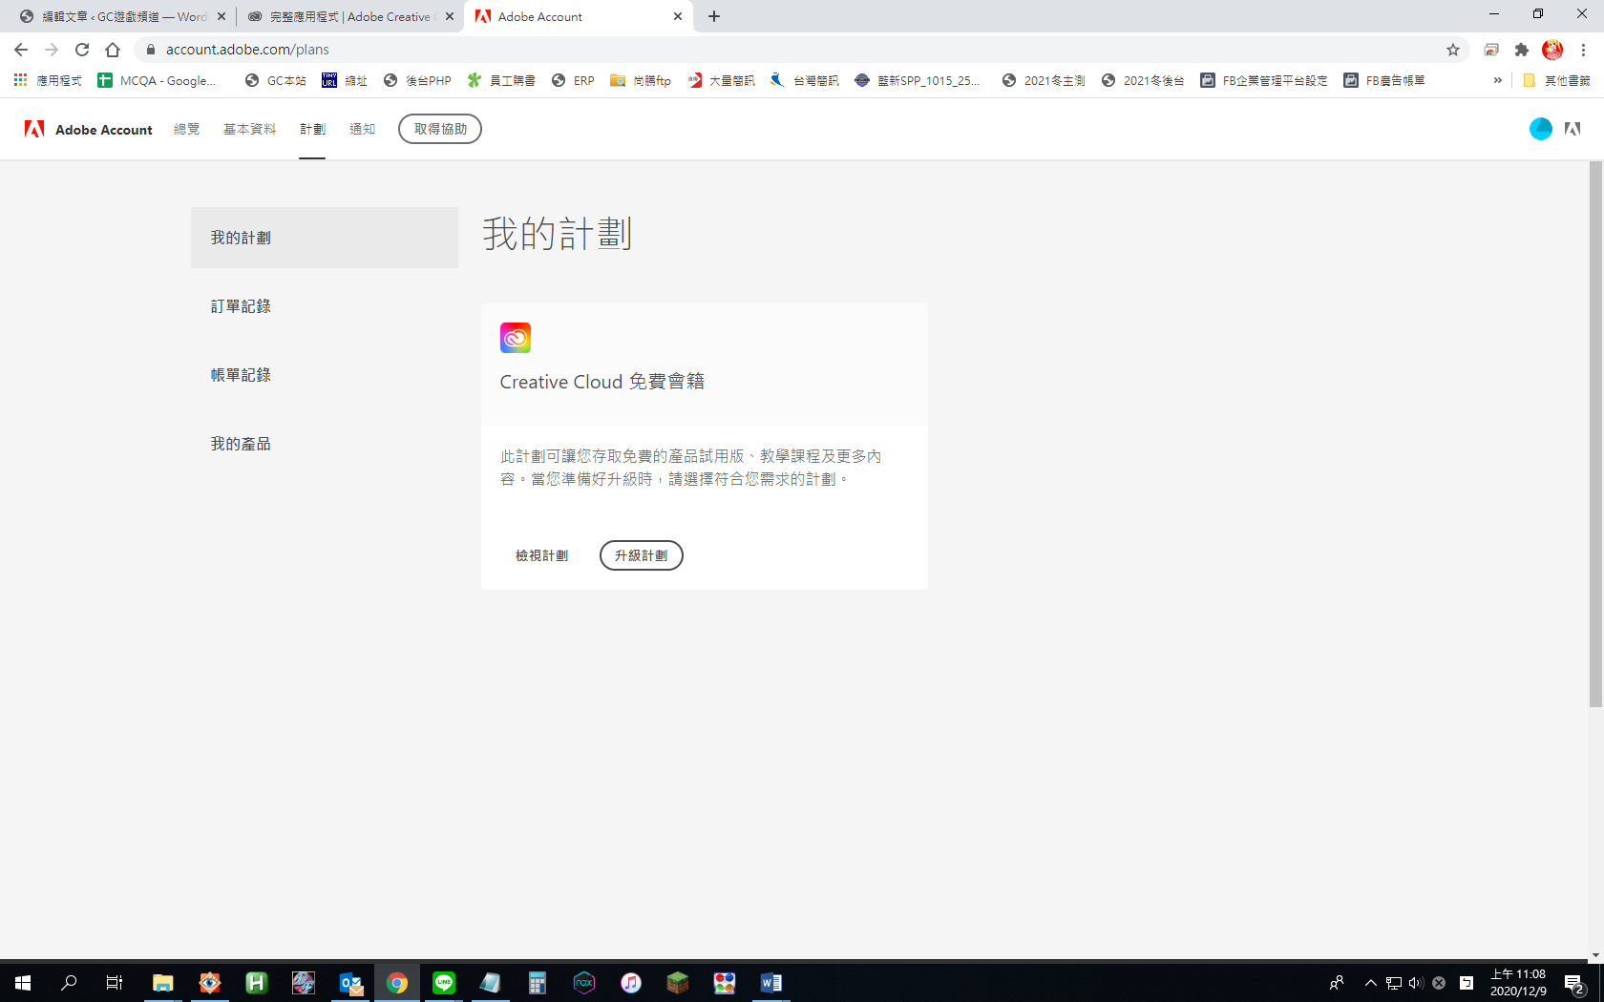
Task: Reload the page using refresh icon
Action: click(x=82, y=50)
